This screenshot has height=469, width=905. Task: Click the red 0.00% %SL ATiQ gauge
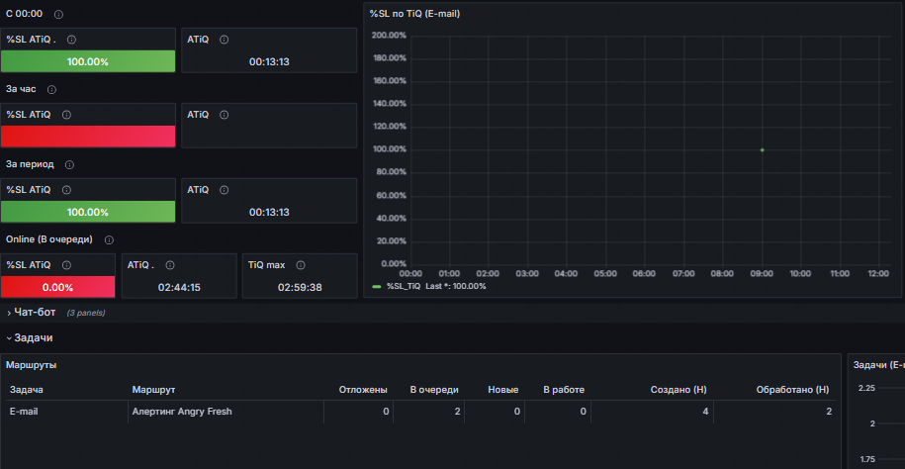pyautogui.click(x=57, y=287)
